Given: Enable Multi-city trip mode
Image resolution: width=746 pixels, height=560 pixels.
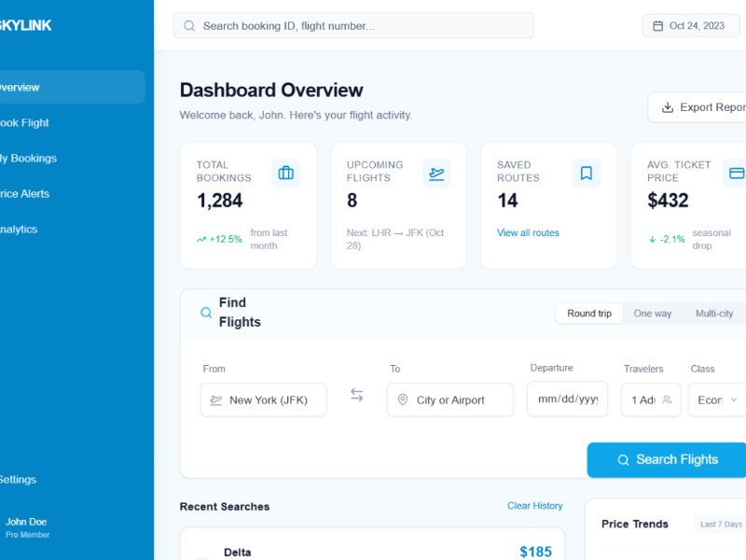Looking at the screenshot, I should tap(714, 314).
